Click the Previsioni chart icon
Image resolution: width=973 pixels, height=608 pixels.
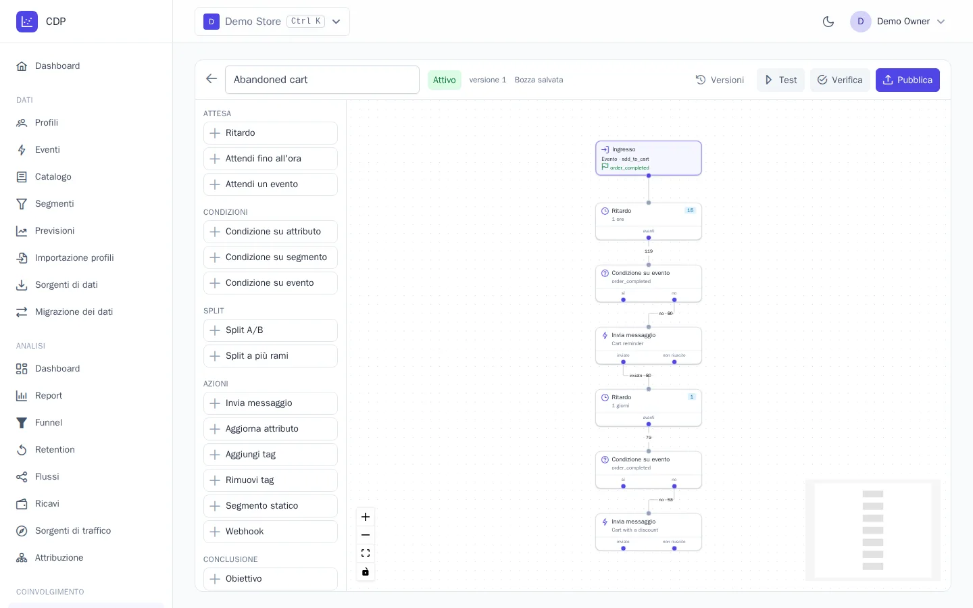point(22,231)
